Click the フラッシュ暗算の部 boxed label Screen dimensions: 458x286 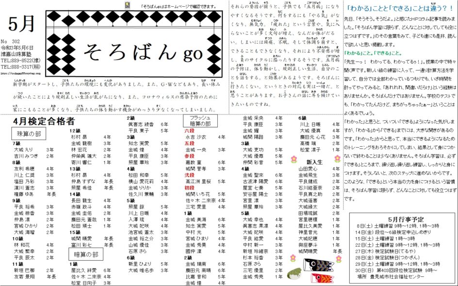tap(199, 121)
